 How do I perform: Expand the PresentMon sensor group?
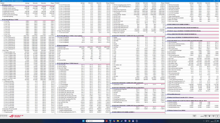point(166,94)
